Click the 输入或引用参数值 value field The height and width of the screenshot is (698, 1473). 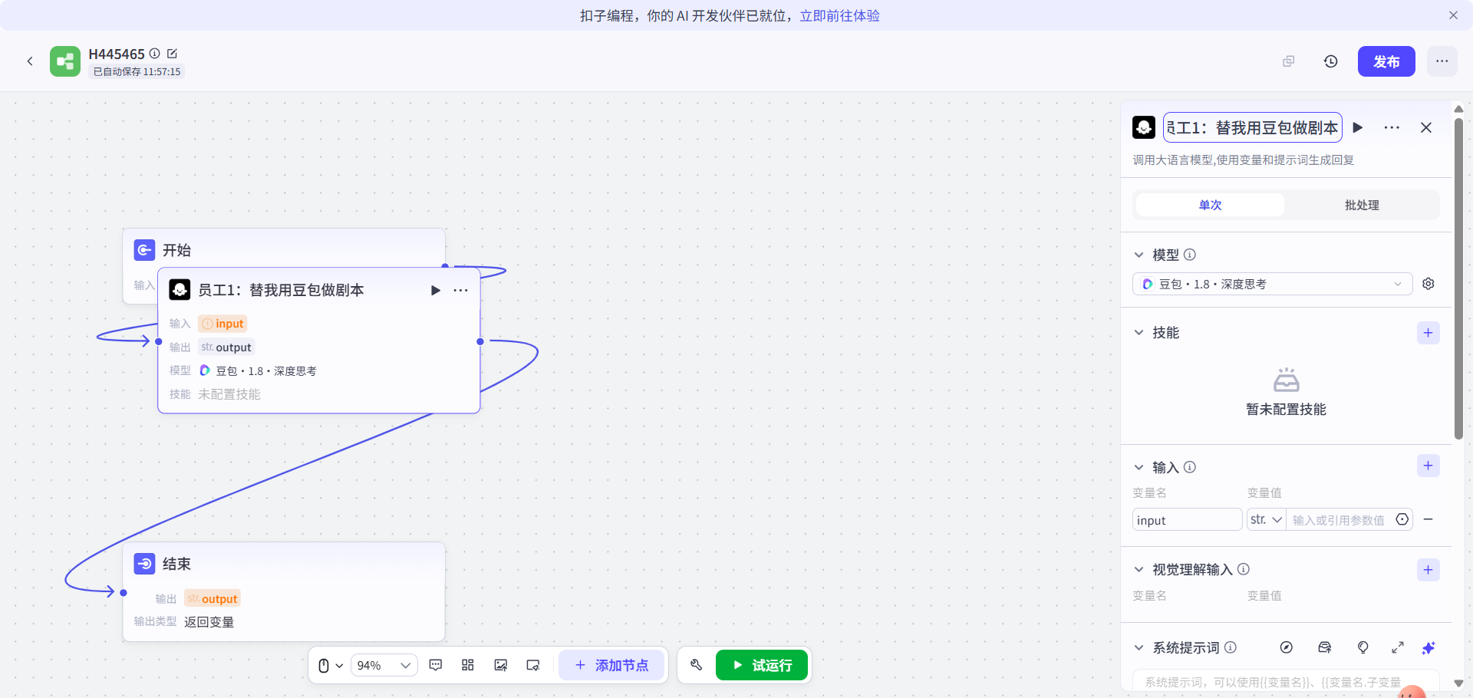(x=1339, y=520)
